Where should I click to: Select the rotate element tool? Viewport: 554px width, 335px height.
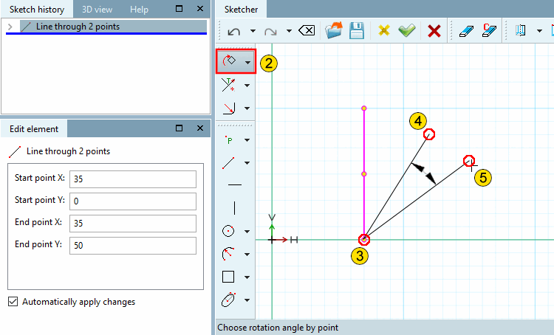[x=229, y=61]
